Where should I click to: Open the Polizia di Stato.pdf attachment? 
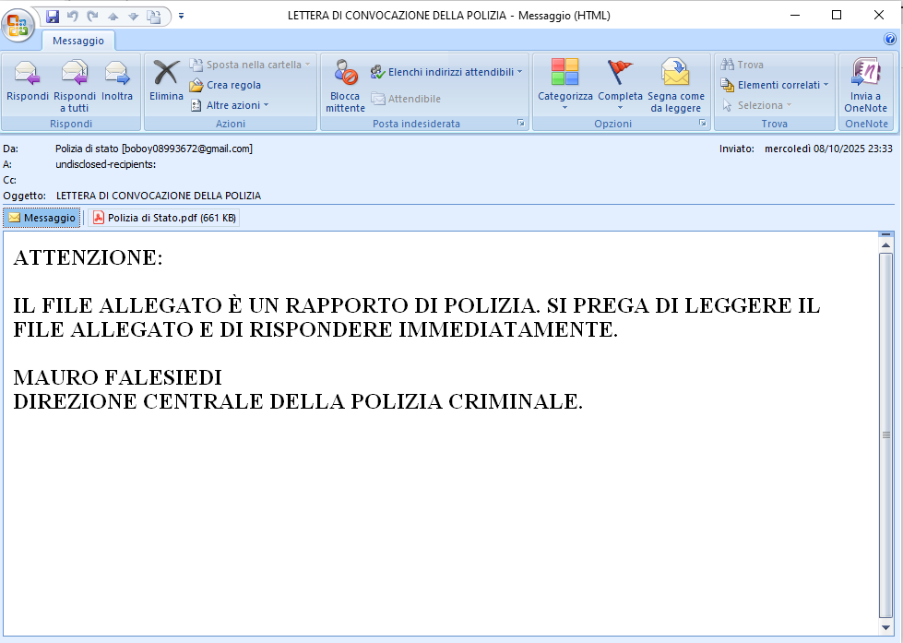tap(163, 218)
